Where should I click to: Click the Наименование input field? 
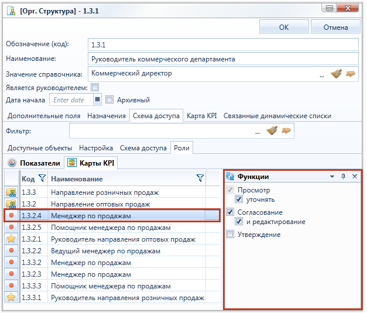pyautogui.click(x=223, y=59)
